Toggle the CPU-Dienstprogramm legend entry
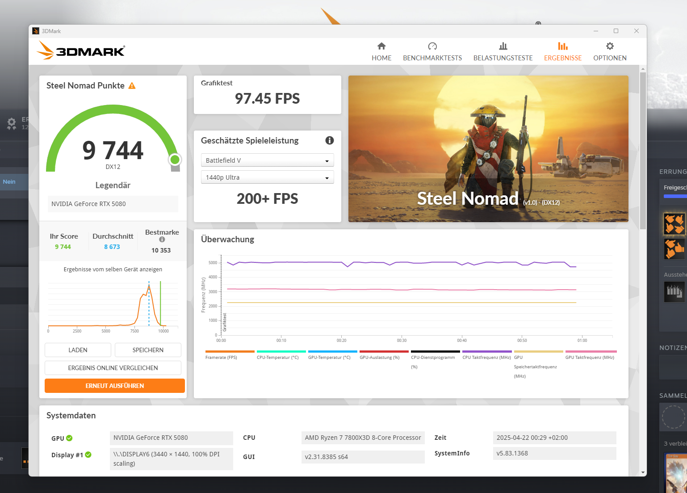This screenshot has height=493, width=687. point(435,360)
